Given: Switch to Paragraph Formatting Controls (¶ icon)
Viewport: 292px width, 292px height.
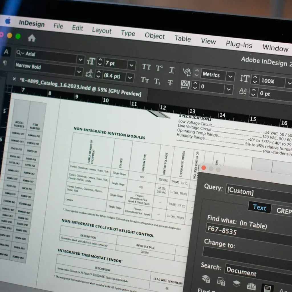Looking at the screenshot, I should 5,63.
